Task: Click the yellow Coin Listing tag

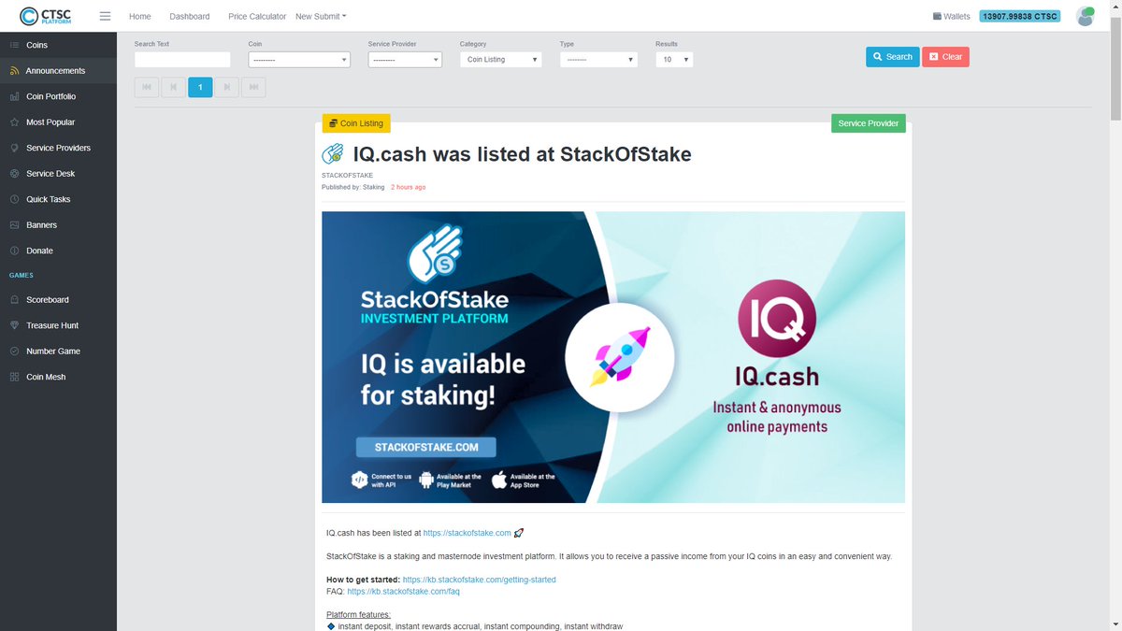Action: pyautogui.click(x=356, y=123)
